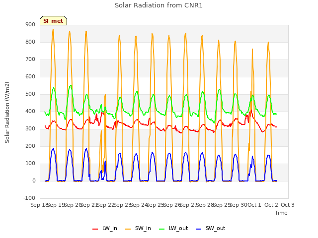This screenshot has width=318, height=238.
Task: Click the SW_in spike near 760 on Oct 1
Action: pyautogui.click(x=252, y=49)
